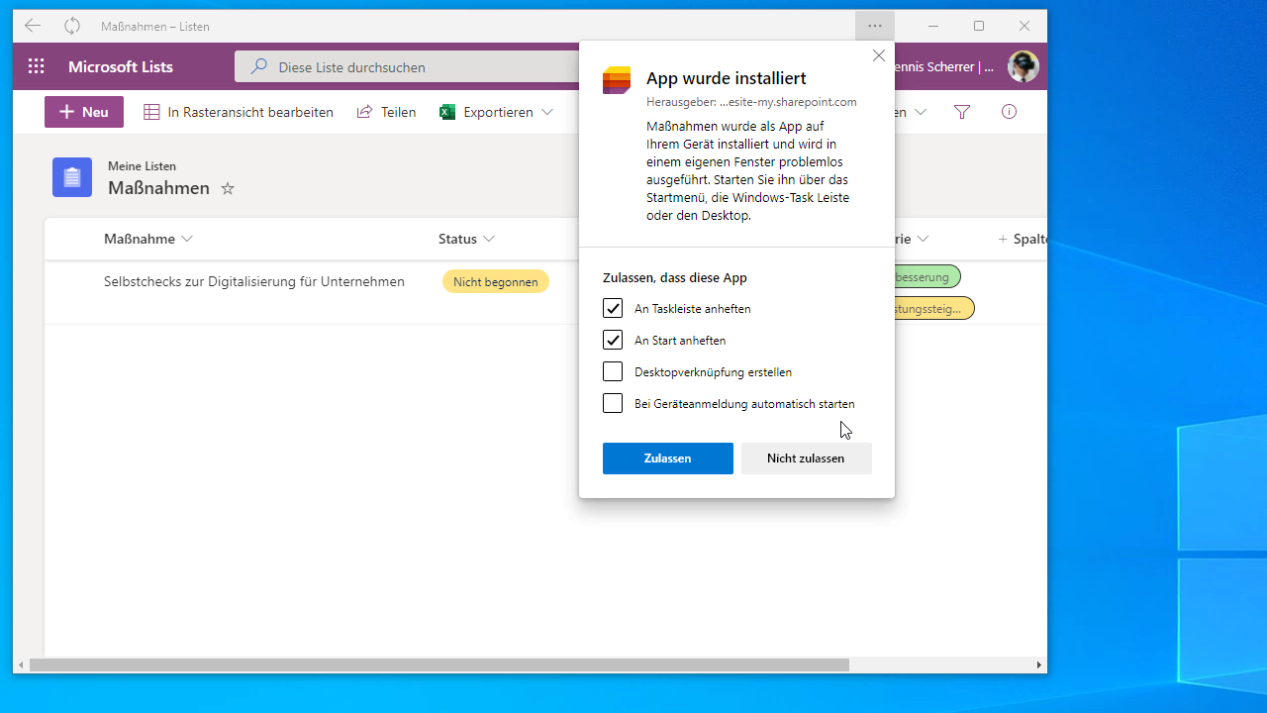Enable Bei Geräteanmeldung automatisch starten
Image resolution: width=1267 pixels, height=713 pixels.
tap(613, 403)
